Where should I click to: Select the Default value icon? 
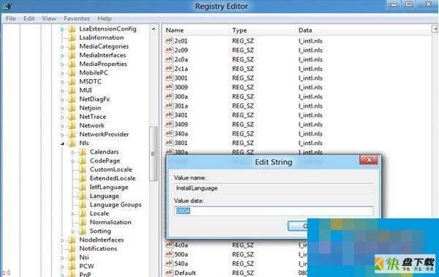pyautogui.click(x=169, y=272)
